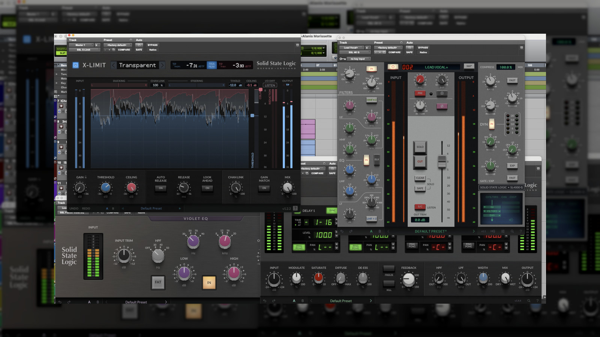The image size is (600, 337).
Task: Click the OUT TRIM 0.0 dB field
Action: [420, 220]
